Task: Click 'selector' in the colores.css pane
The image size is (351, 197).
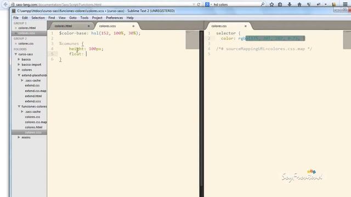Action: [x=226, y=33]
